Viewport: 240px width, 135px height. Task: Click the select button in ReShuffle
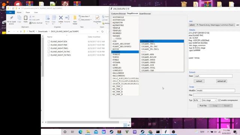192,25
